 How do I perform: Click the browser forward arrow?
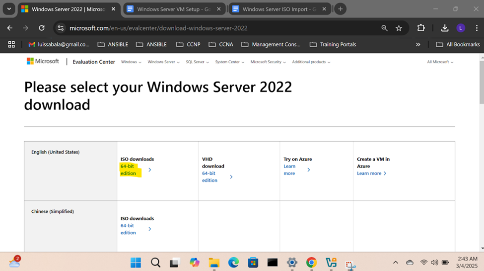(x=26, y=28)
